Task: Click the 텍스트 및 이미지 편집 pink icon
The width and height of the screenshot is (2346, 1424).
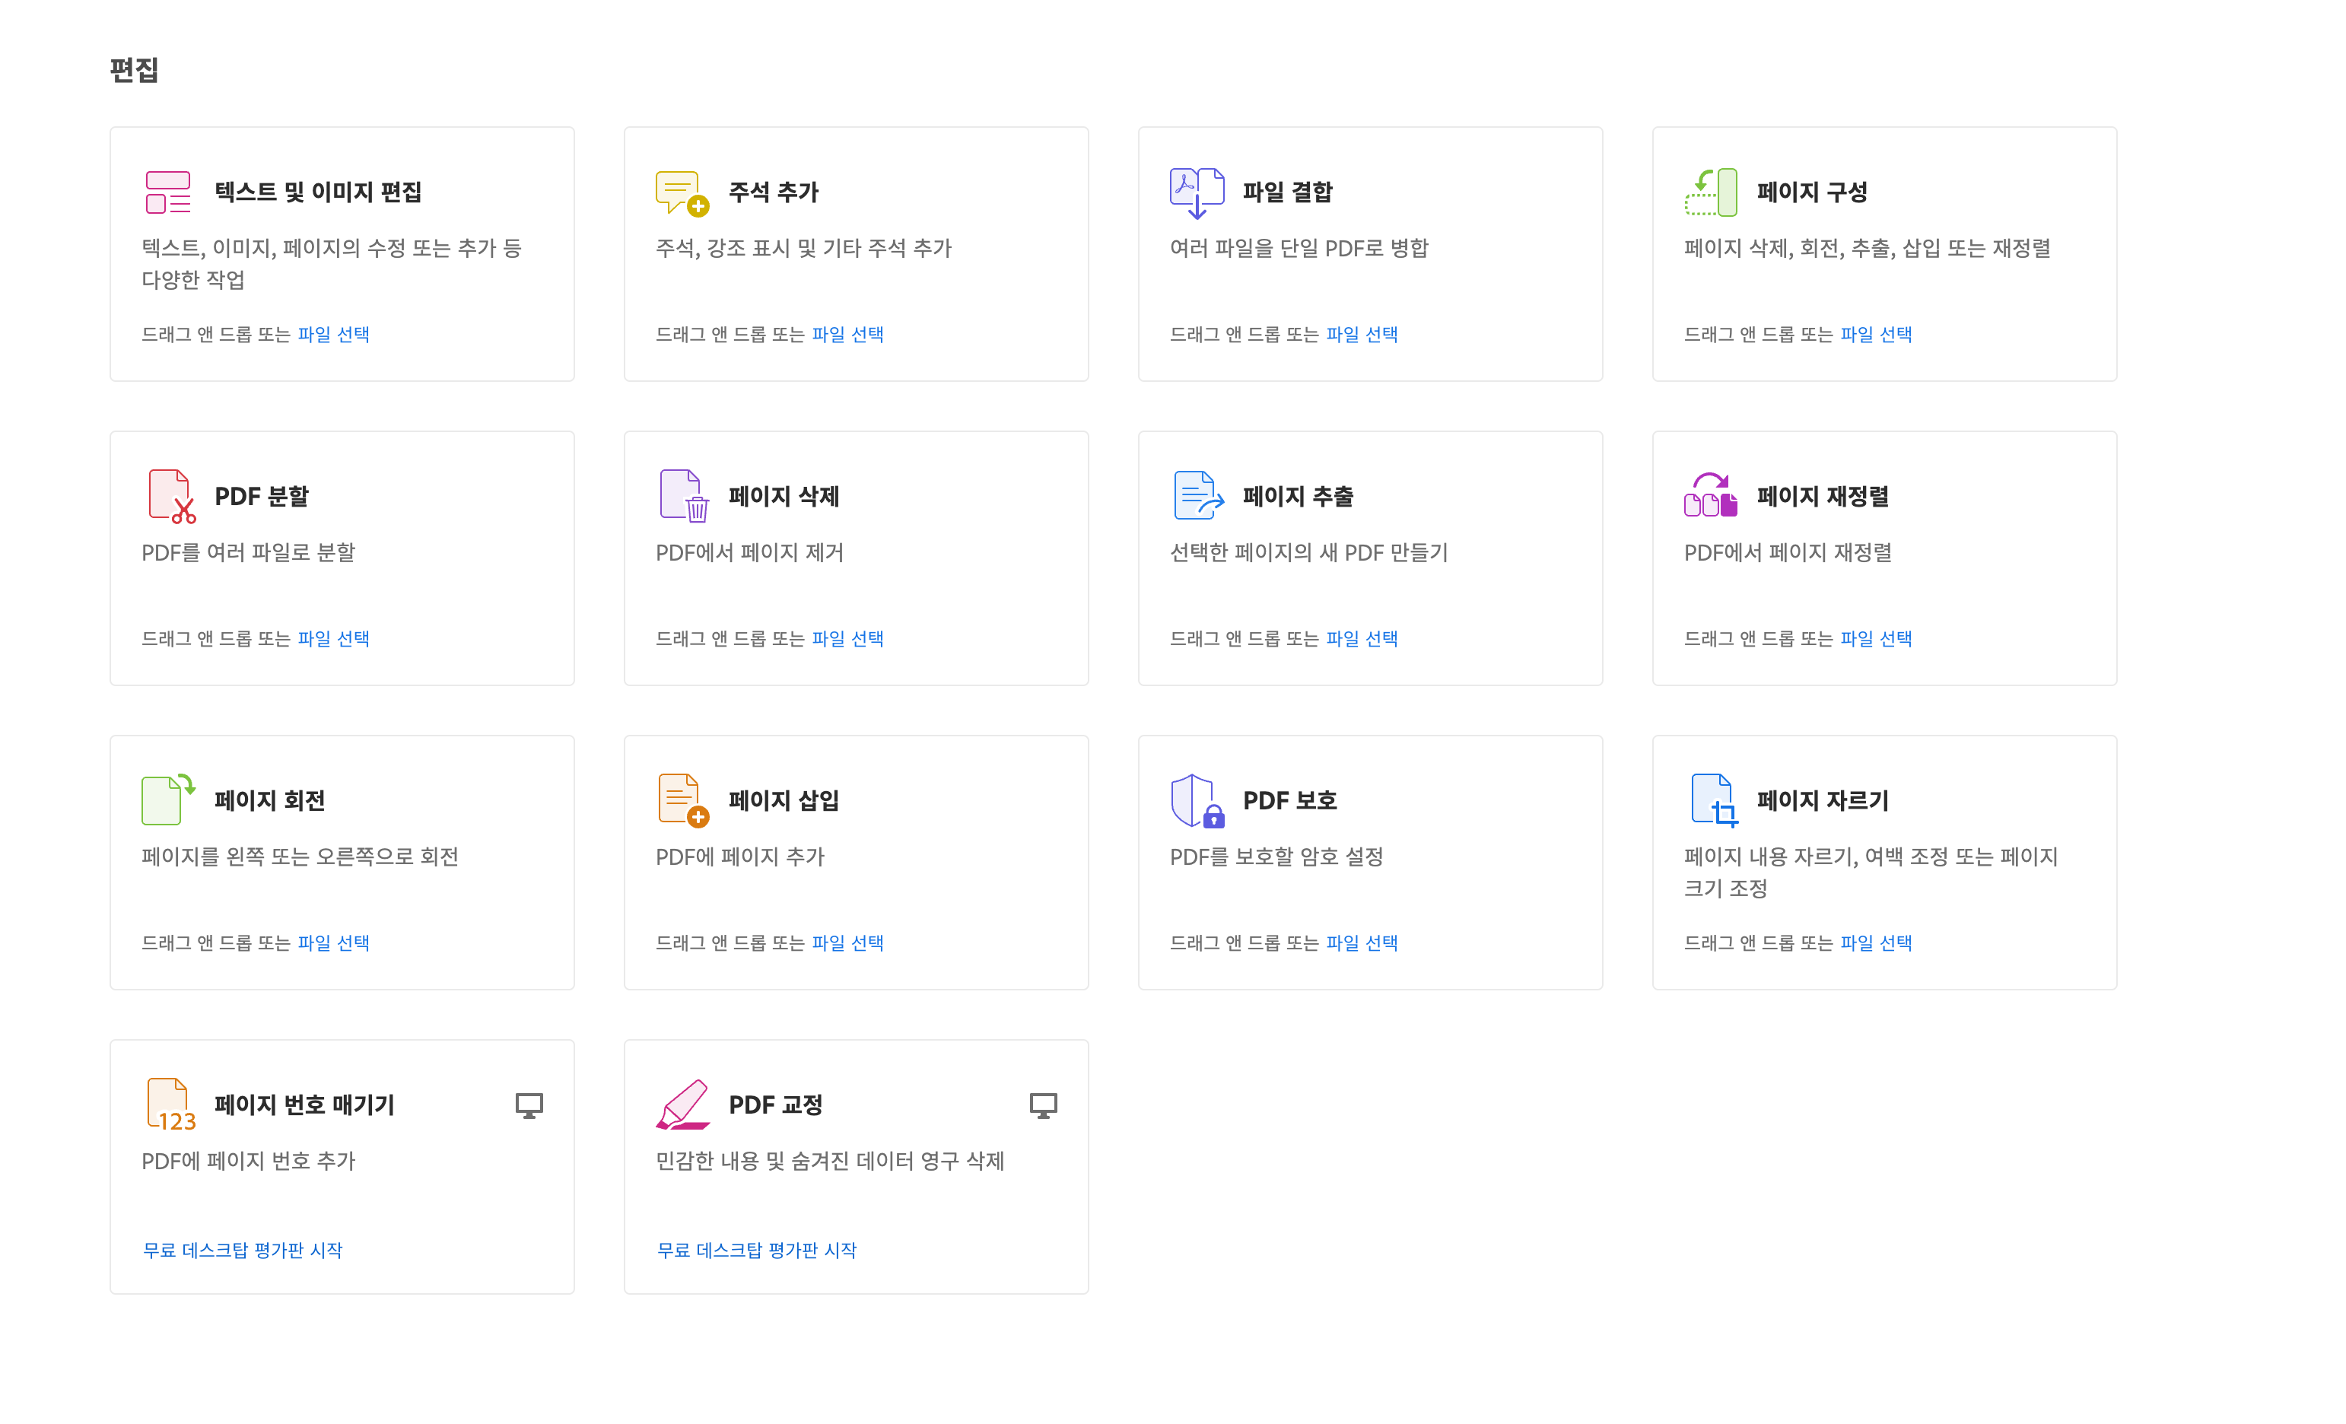Action: coord(169,192)
